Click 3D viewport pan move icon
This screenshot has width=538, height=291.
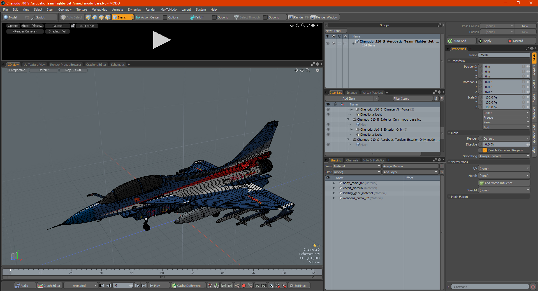pyautogui.click(x=296, y=70)
